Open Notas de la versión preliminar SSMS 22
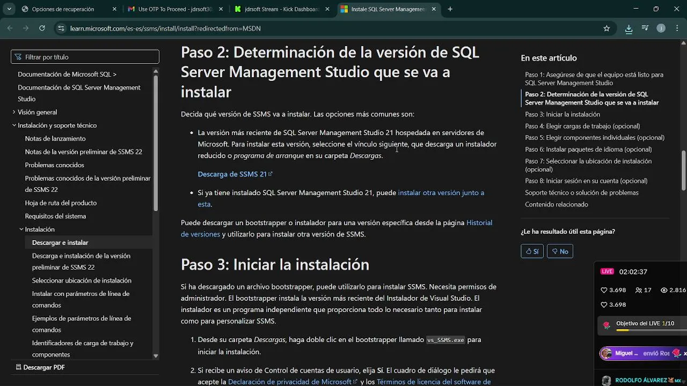Screen dimensions: 687x386 pos(84,152)
